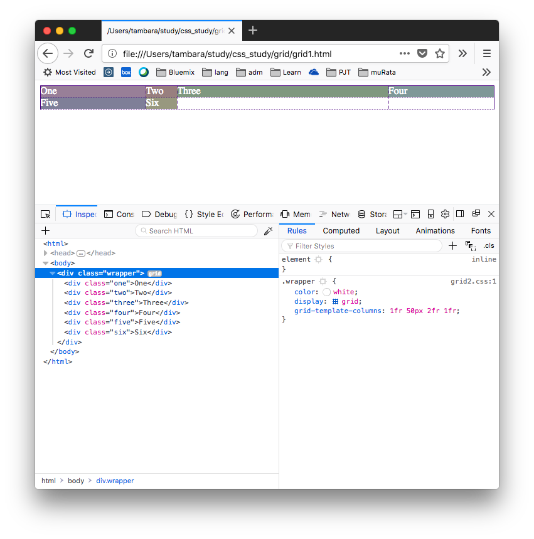Select body in the breadcrumb
Screen dimensions: 534x539
[x=76, y=481]
